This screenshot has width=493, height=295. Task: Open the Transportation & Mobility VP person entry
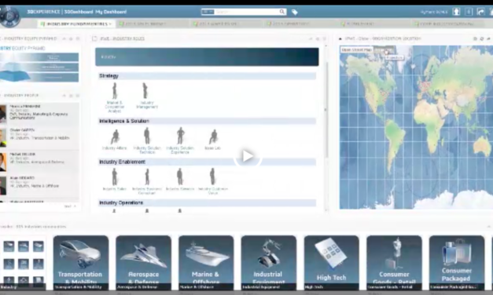[x=39, y=137]
